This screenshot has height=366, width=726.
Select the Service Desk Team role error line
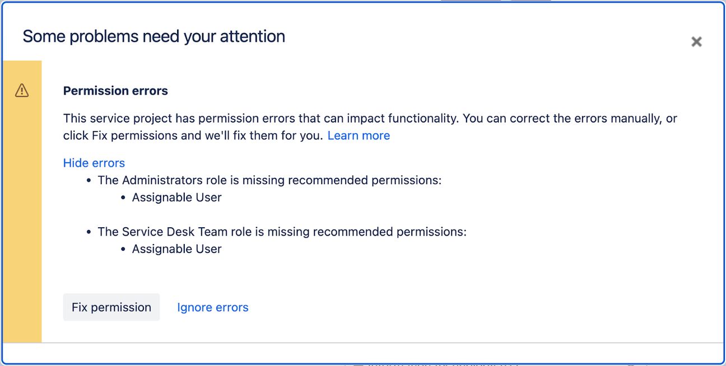pos(282,231)
